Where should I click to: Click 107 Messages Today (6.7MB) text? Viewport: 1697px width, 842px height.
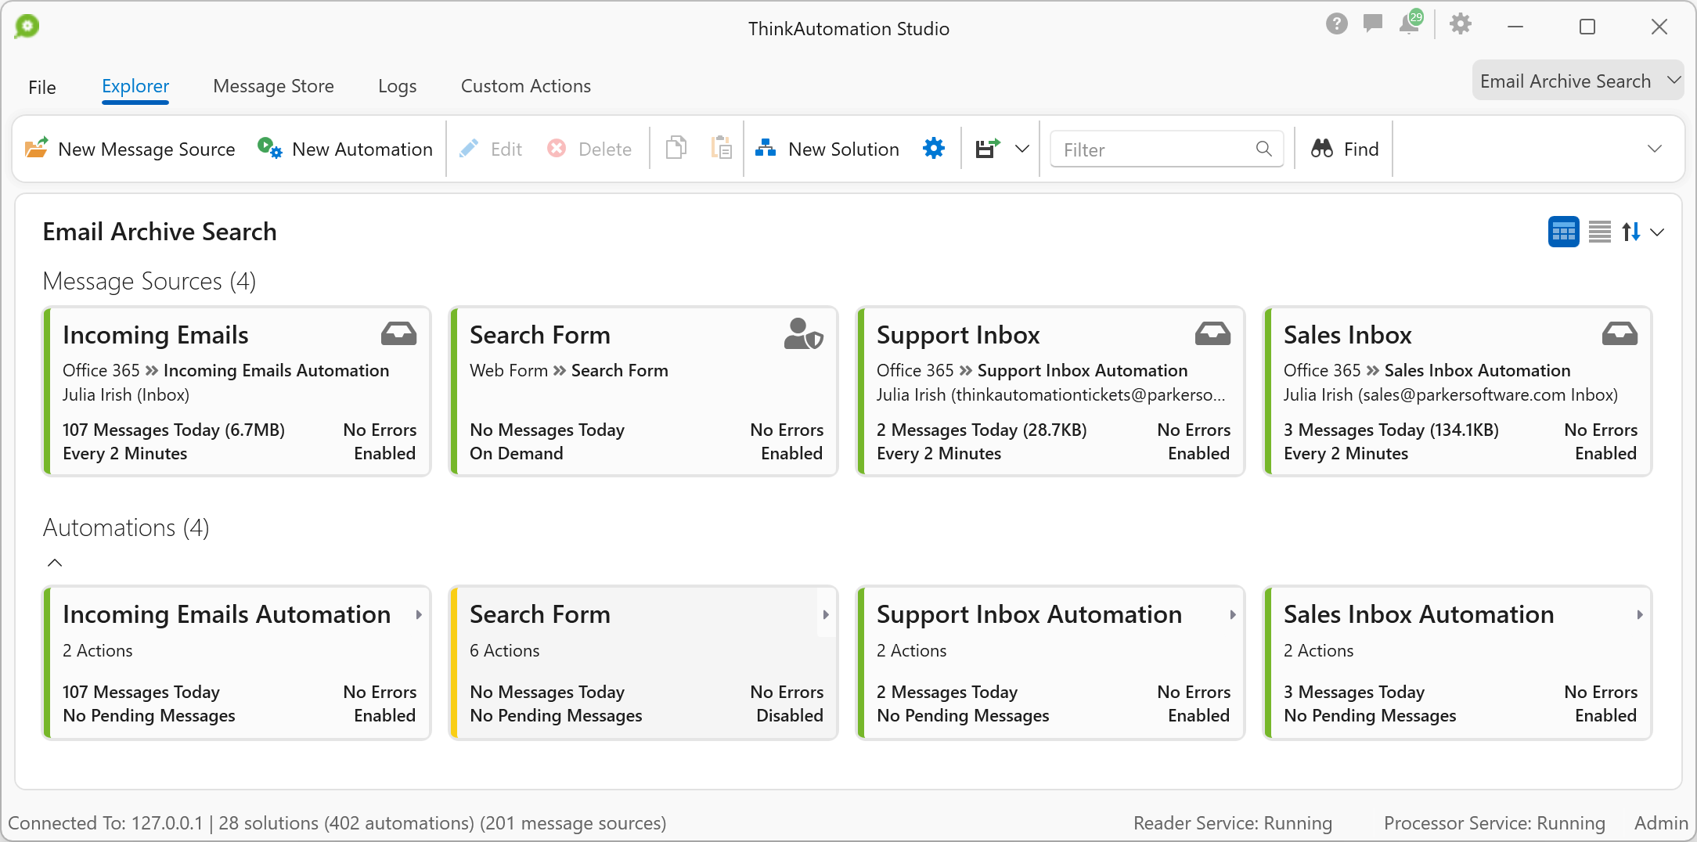(174, 430)
